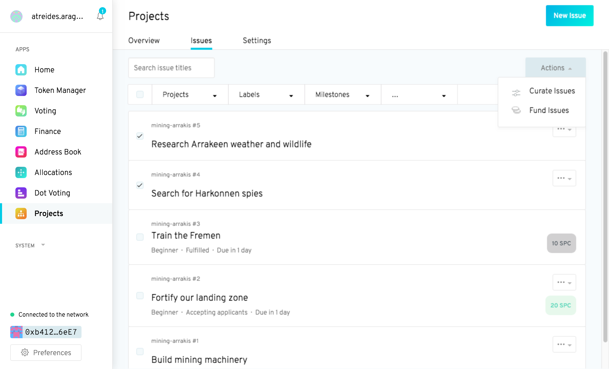Check the Train the Fremen checkbox
The width and height of the screenshot is (609, 369).
140,237
